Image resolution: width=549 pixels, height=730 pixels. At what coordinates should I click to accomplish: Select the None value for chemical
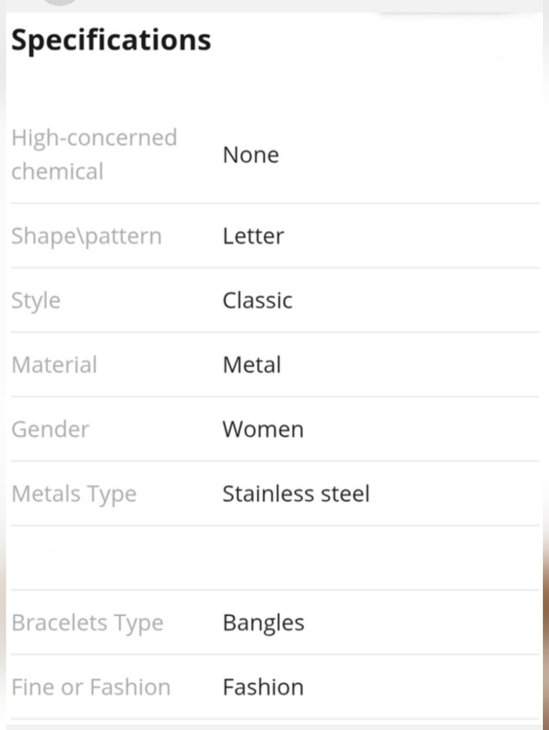coord(251,155)
